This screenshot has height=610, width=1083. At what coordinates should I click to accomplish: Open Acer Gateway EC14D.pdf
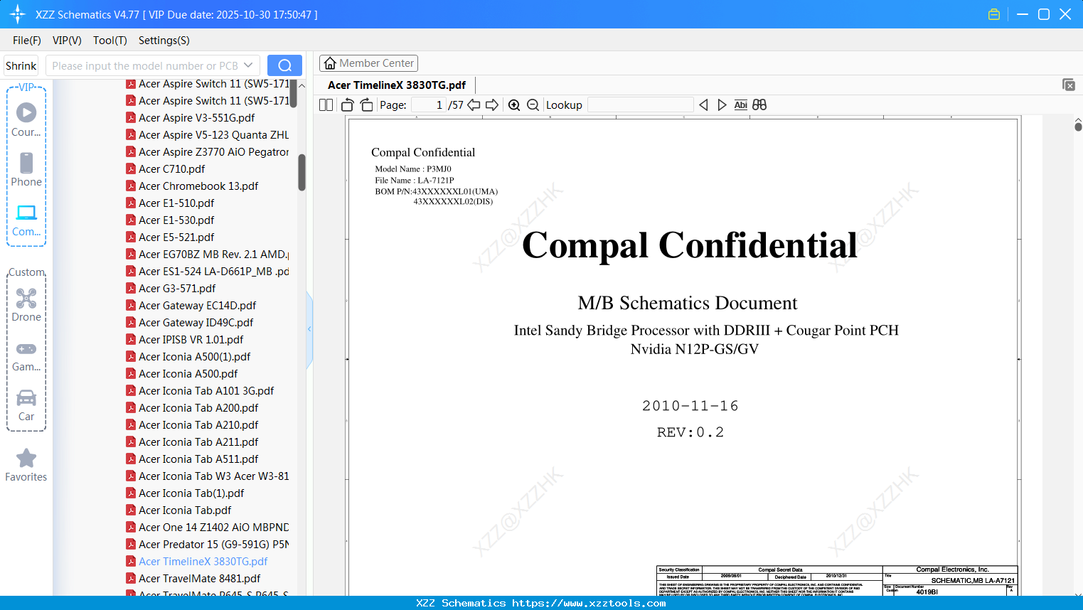pyautogui.click(x=197, y=306)
